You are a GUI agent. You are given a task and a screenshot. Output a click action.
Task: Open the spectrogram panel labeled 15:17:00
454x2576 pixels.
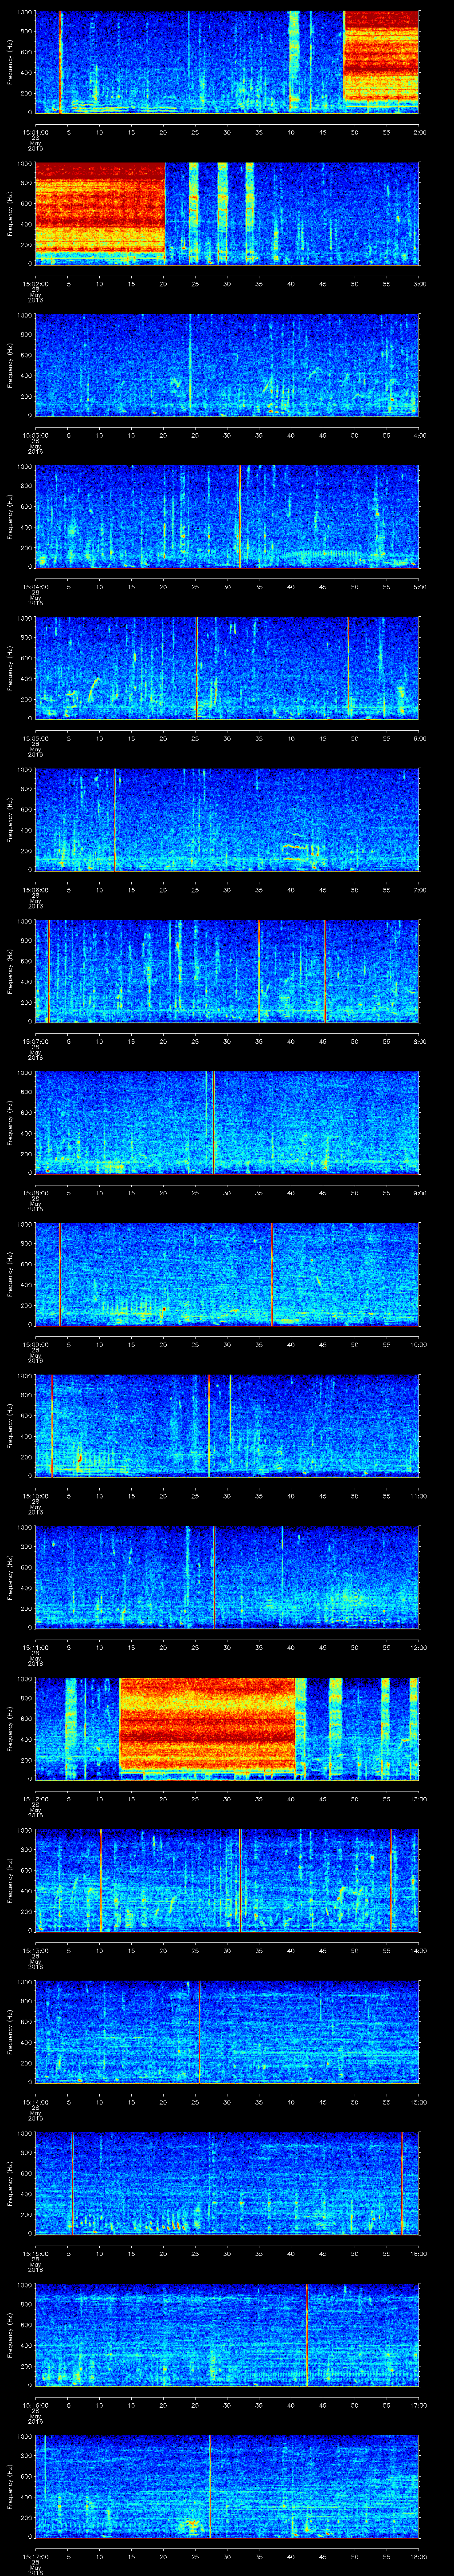point(227,2486)
